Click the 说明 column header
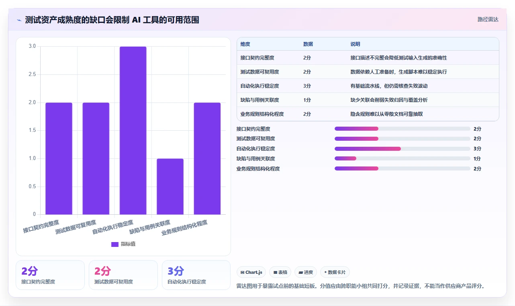This screenshot has width=515, height=306. click(355, 44)
